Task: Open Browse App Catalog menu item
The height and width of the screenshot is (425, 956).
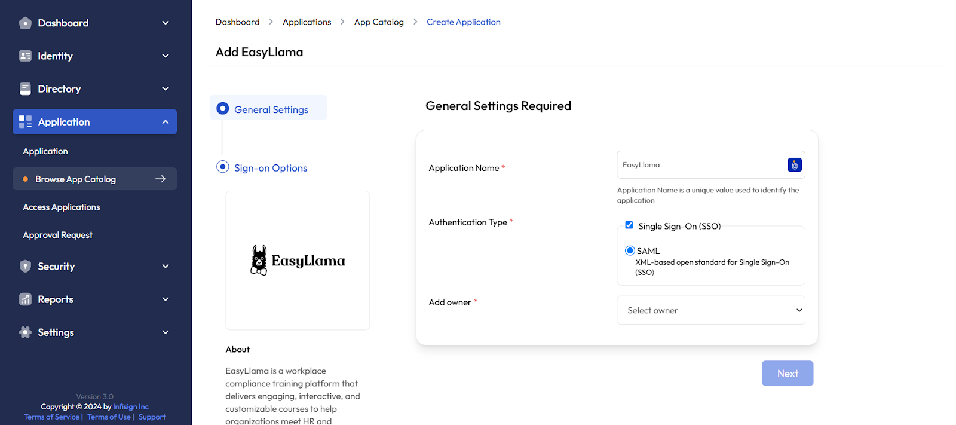Action: coord(94,179)
